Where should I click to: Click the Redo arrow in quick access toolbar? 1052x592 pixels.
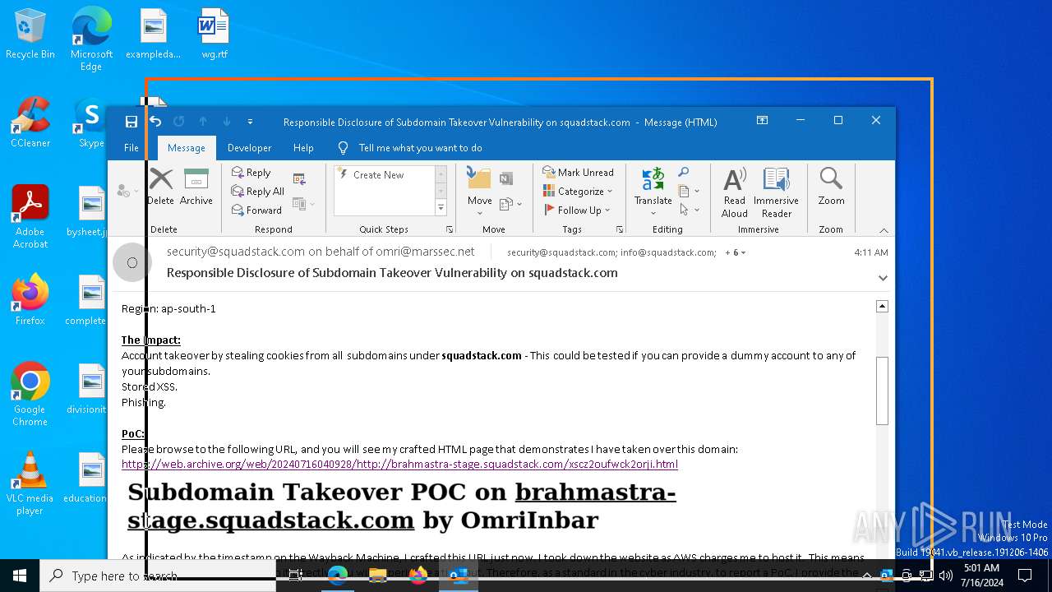[x=178, y=122]
